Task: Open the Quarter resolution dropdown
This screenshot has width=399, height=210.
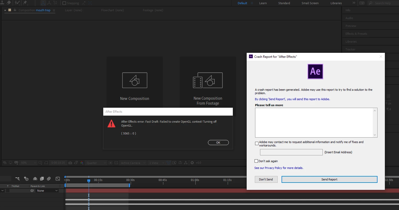Action: (96, 163)
